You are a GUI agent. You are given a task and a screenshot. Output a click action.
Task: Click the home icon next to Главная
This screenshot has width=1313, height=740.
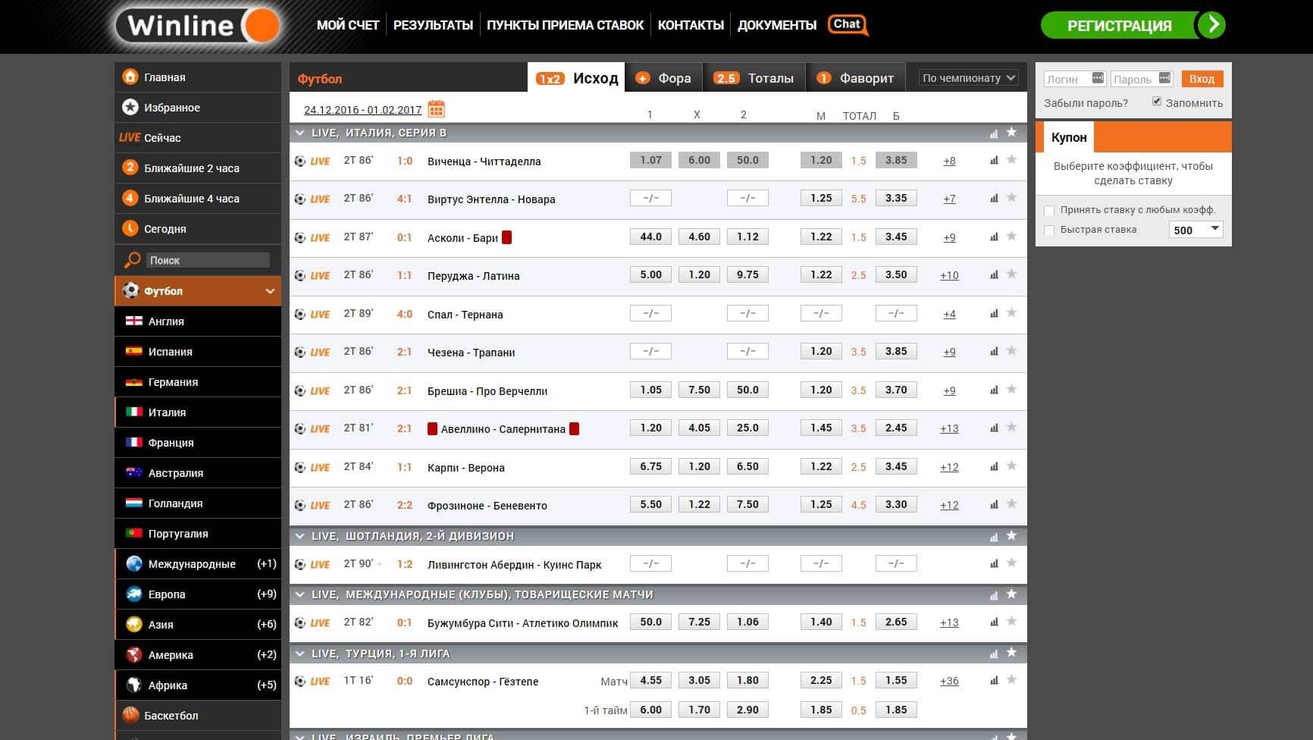pos(130,77)
